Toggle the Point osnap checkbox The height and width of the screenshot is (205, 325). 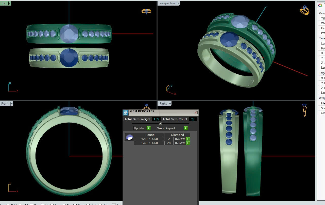click(x=8, y=204)
